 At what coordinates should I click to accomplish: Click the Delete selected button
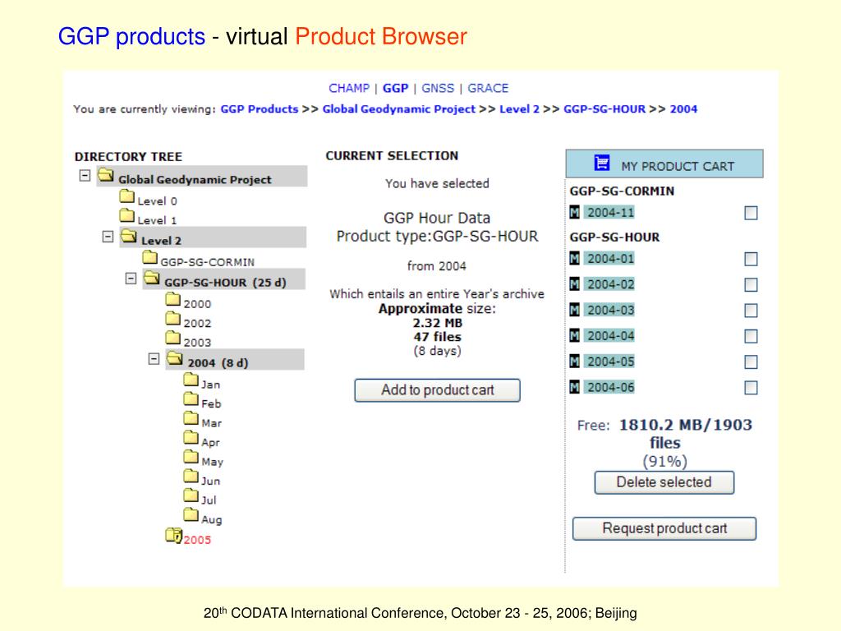point(664,482)
